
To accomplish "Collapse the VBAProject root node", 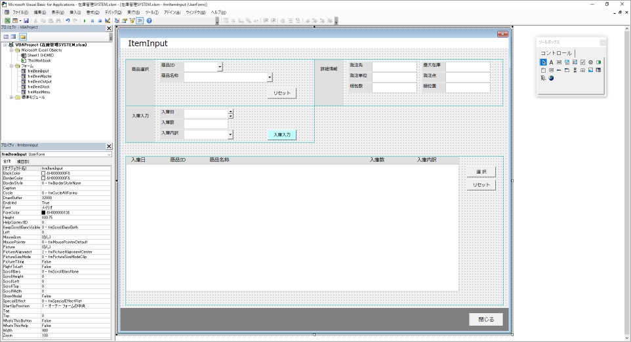I will tap(5, 45).
